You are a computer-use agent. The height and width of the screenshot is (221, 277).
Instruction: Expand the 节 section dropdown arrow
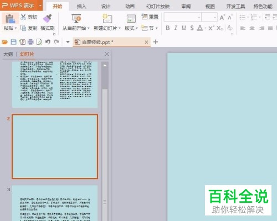click(x=156, y=28)
